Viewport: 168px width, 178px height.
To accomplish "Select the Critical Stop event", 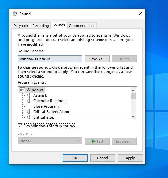I will [44, 117].
